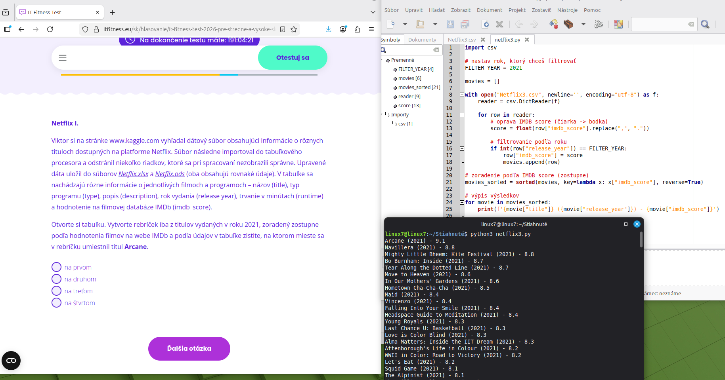Click Geany's Compile toolbar icon
Screen dimensions: 725x380
[x=554, y=24]
